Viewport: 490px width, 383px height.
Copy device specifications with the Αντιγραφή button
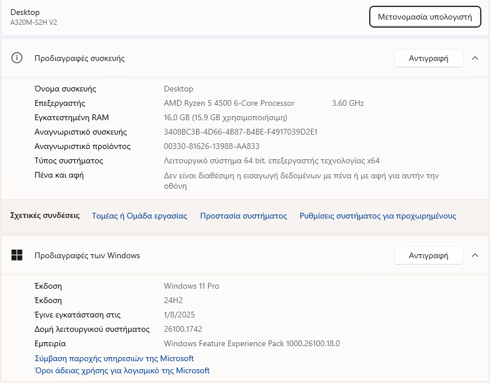pos(428,58)
